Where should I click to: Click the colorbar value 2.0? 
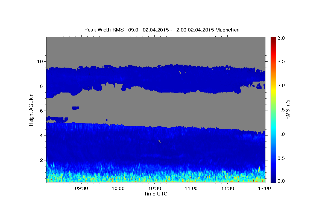click(281, 85)
